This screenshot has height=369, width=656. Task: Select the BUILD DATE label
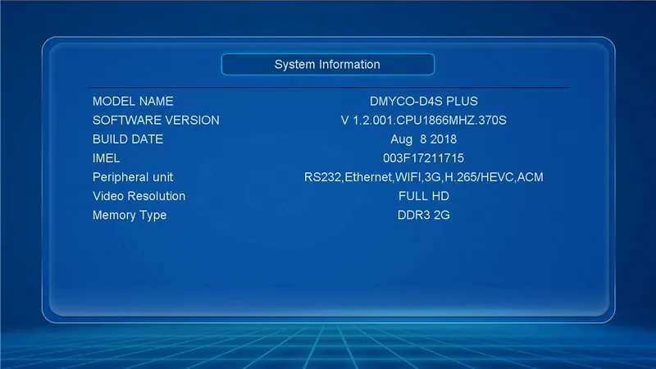pos(128,139)
